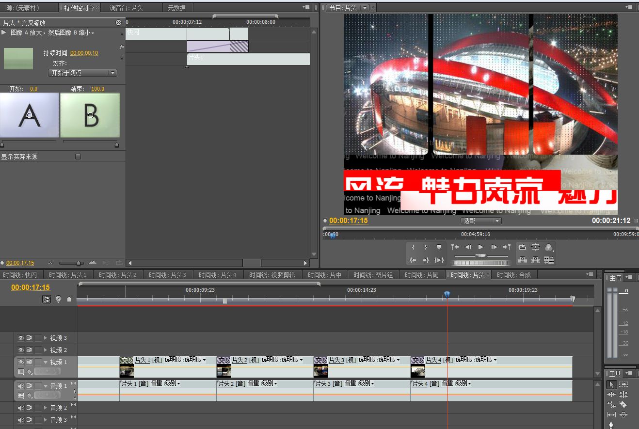The height and width of the screenshot is (429, 639).
Task: Switch to the 时间线: 合成 tab
Action: pos(513,275)
